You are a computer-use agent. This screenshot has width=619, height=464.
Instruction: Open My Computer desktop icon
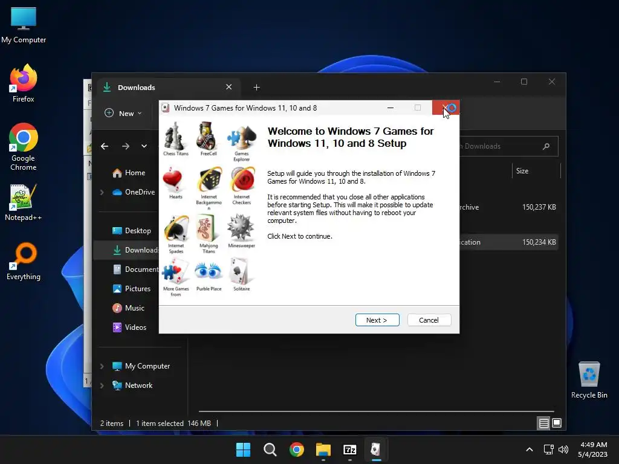[24, 25]
